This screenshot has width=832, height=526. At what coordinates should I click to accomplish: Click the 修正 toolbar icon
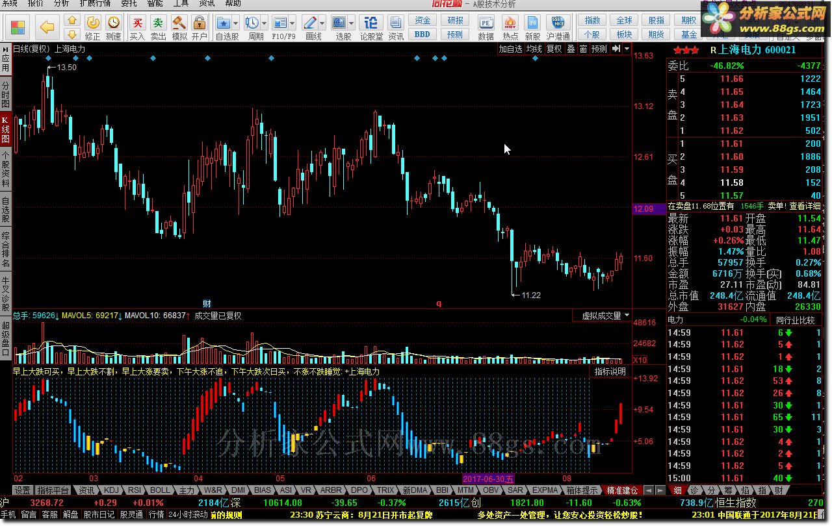pos(92,27)
